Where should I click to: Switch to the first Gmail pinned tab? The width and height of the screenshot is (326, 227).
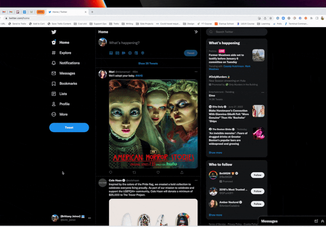click(x=4, y=12)
